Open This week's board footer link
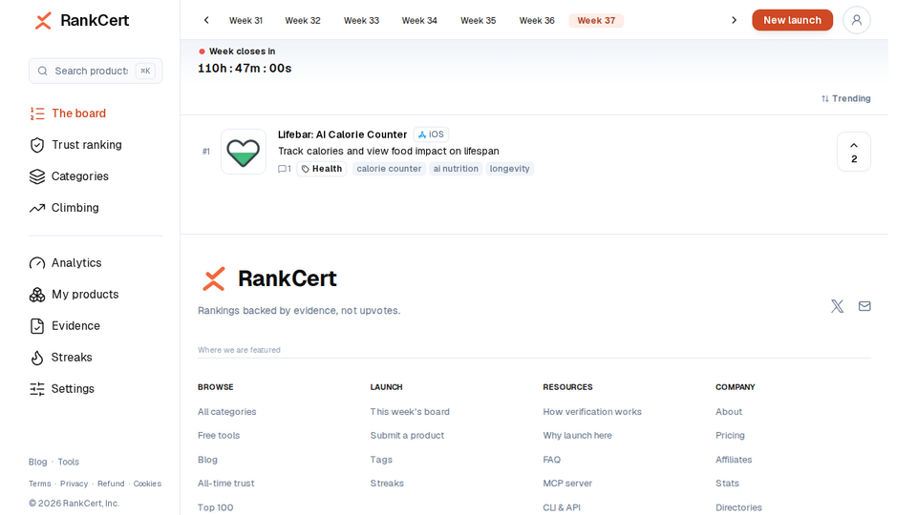 click(x=410, y=412)
